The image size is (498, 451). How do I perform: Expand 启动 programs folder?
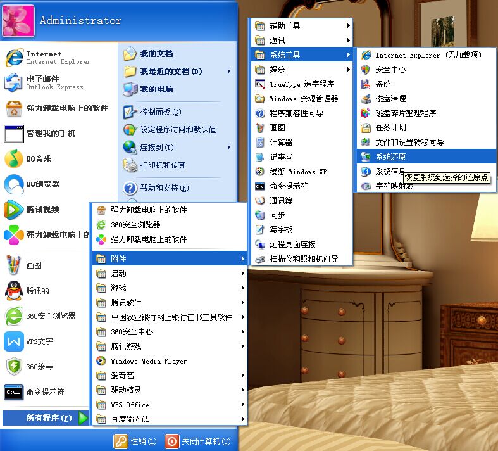(170, 274)
